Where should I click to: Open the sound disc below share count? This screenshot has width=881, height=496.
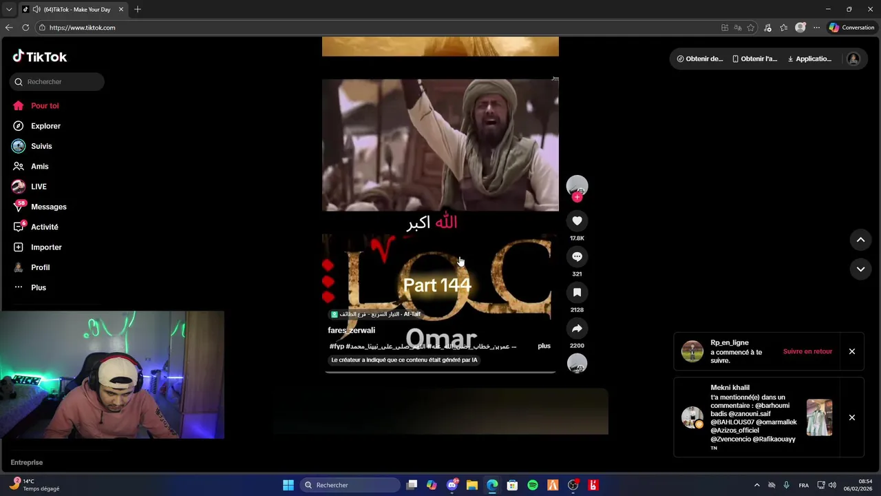click(577, 364)
